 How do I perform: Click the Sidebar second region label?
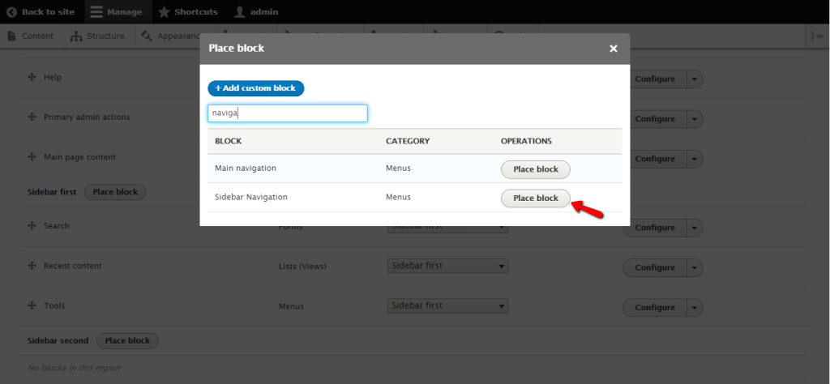58,340
